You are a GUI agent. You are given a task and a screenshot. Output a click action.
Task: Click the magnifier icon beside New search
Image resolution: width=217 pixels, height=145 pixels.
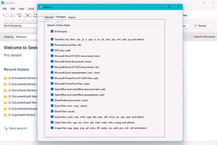click(6, 128)
